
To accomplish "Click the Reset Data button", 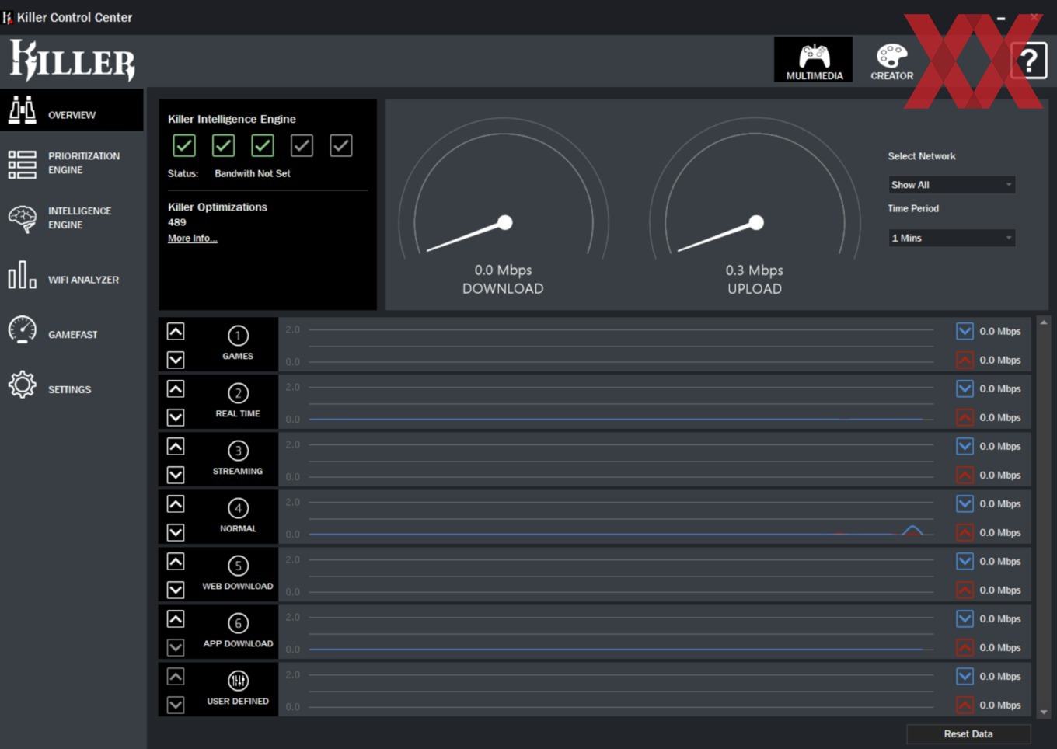I will tap(968, 733).
